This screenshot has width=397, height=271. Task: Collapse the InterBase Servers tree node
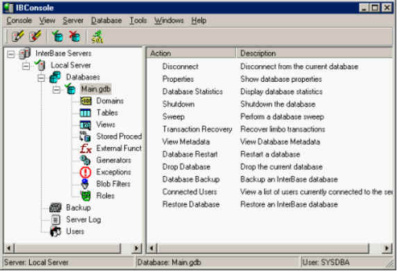click(11, 54)
